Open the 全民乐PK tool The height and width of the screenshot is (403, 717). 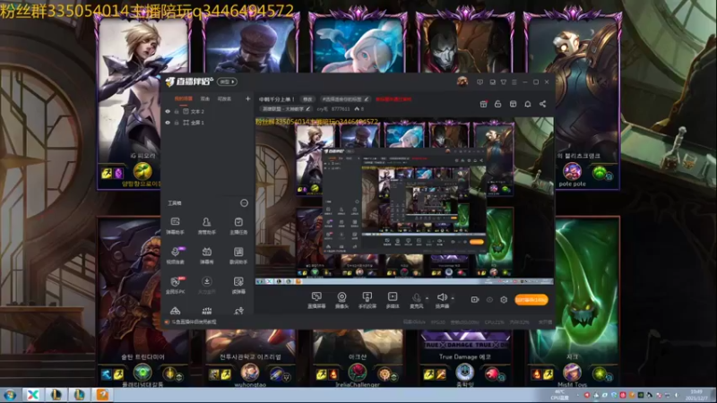coord(175,285)
